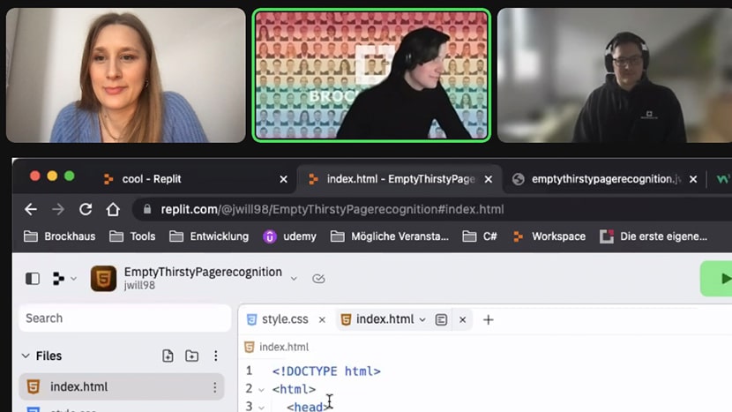Open the 'Mögliche Veransta...' bookmarks folder
The width and height of the screenshot is (732, 412).
pyautogui.click(x=389, y=236)
